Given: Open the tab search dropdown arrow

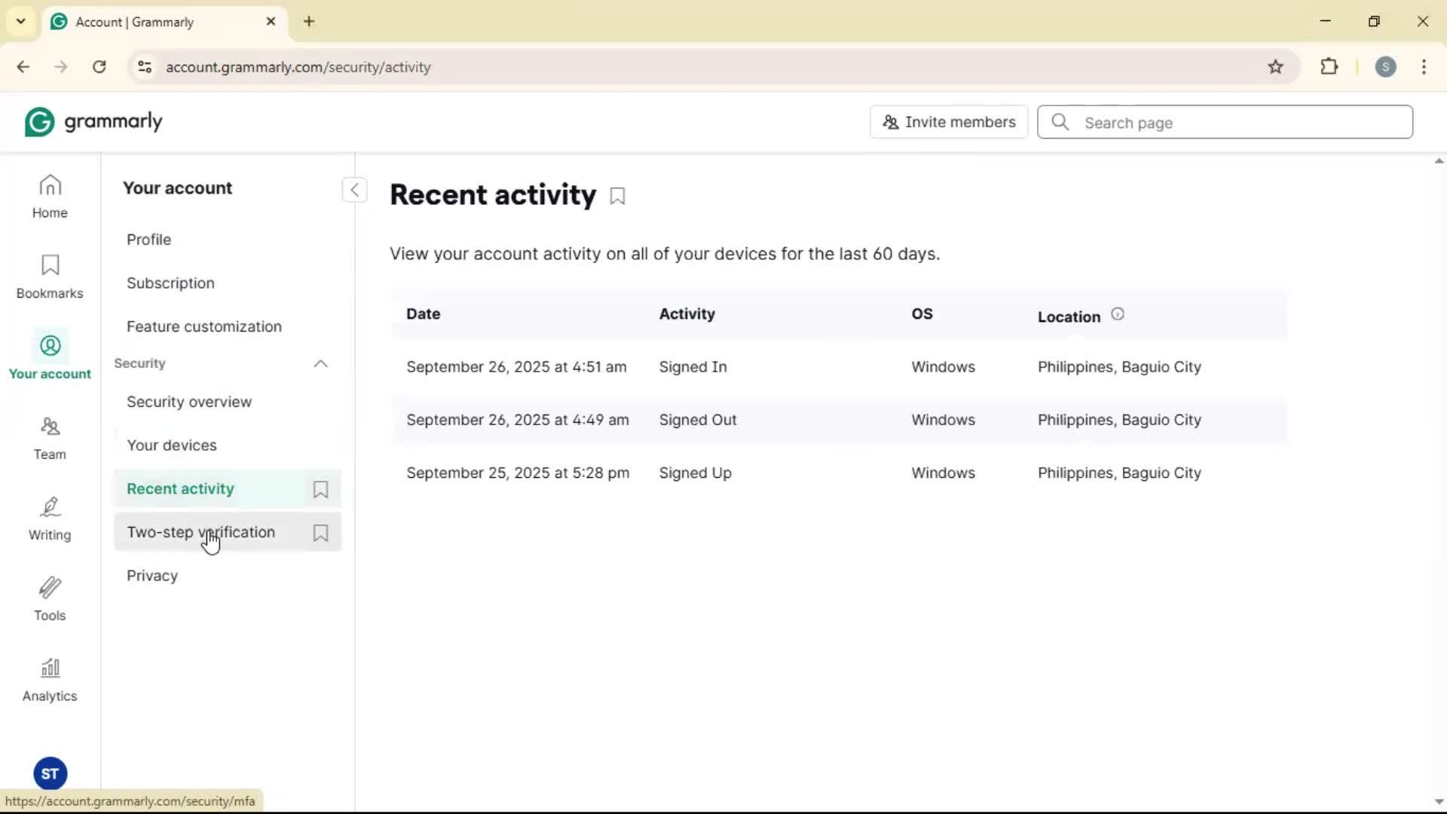Looking at the screenshot, I should point(21,21).
